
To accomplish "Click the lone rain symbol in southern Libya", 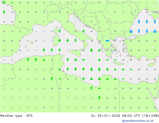I will [x=99, y=98].
